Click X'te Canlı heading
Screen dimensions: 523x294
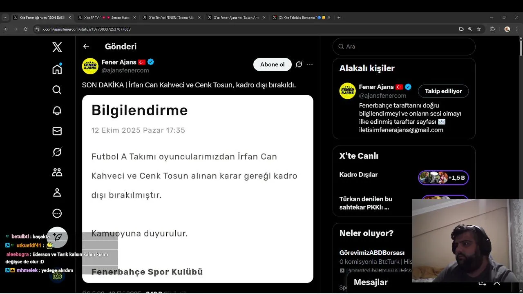pos(359,156)
